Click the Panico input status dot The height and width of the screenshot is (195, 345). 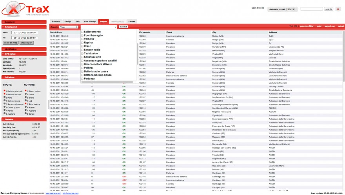pyautogui.click(x=4, y=110)
